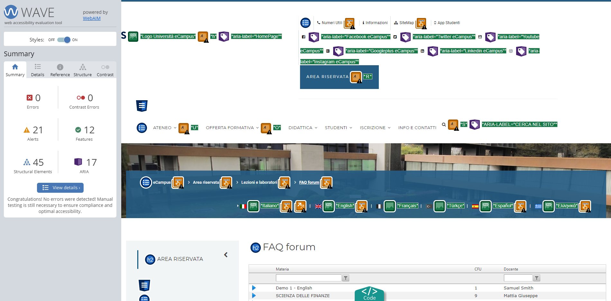
Task: Collapse the AREA RISERVATA side panel arrow
Action: pos(226,255)
